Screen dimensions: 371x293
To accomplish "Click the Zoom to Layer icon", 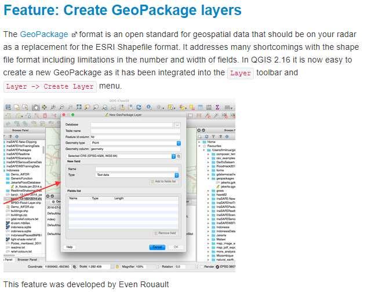I will click(96, 108).
